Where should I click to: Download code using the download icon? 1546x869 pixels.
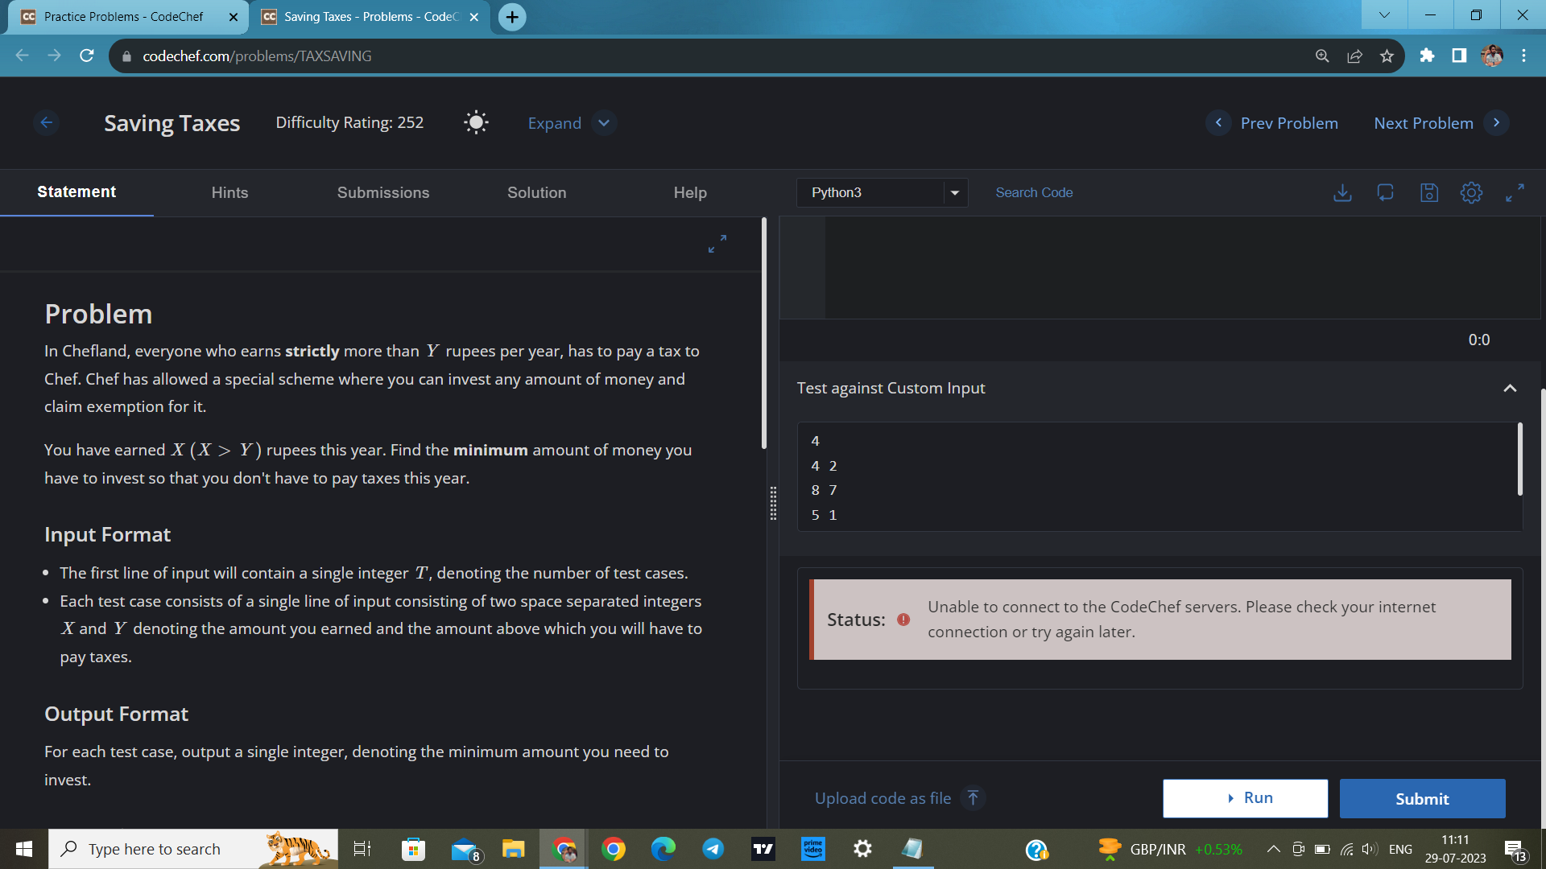pyautogui.click(x=1342, y=193)
